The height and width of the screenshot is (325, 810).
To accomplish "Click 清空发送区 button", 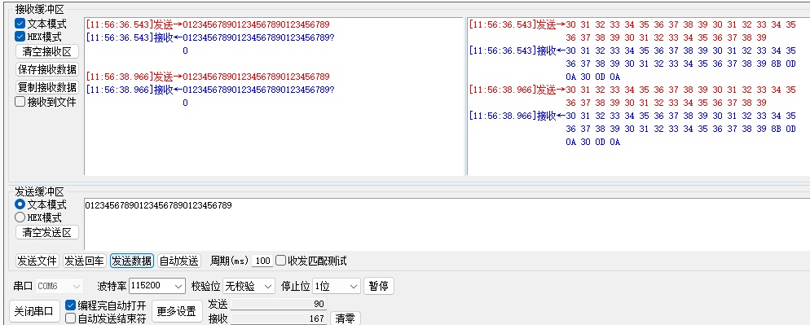I will pos(47,232).
